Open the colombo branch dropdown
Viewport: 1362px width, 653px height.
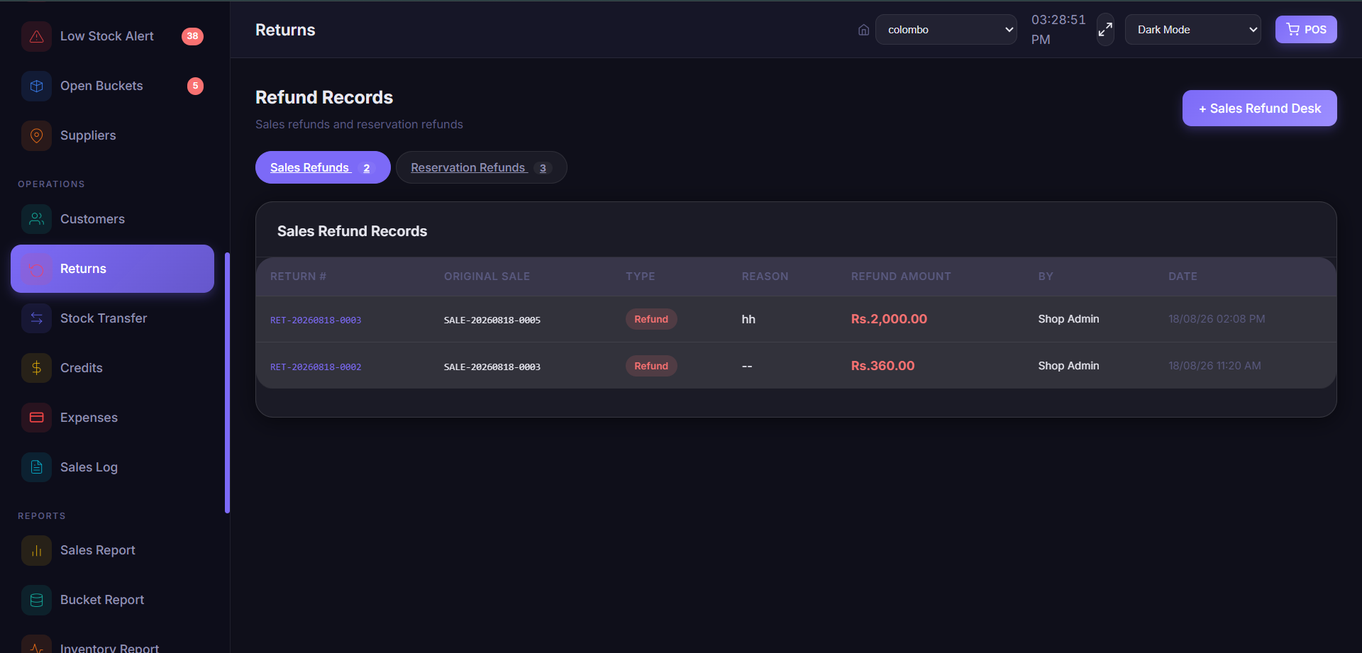(x=946, y=30)
